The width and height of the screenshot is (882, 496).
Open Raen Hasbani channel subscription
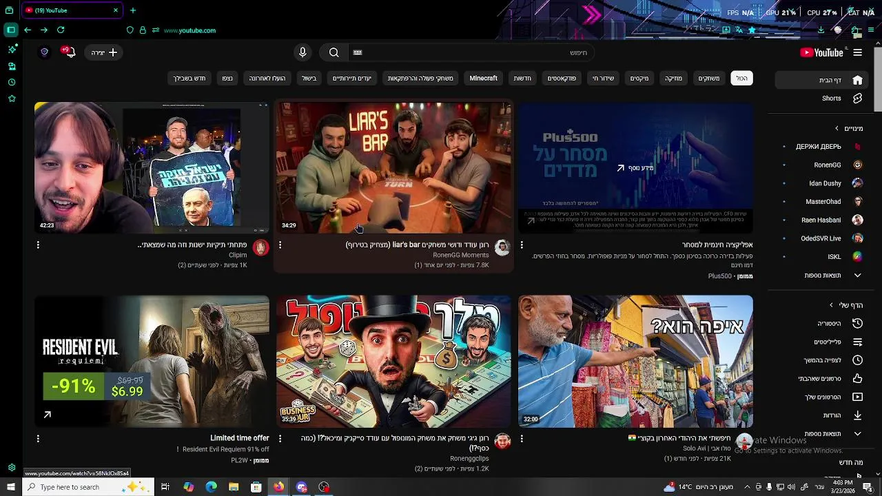pos(821,220)
